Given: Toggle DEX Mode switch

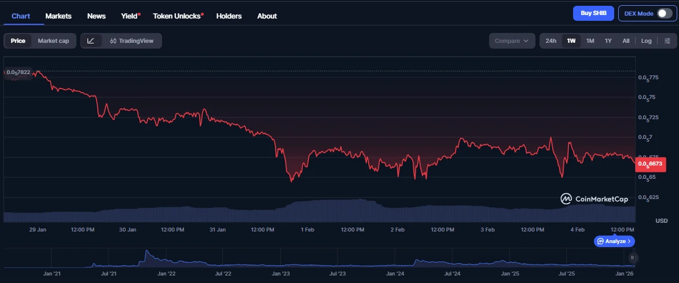Looking at the screenshot, I should tap(664, 13).
